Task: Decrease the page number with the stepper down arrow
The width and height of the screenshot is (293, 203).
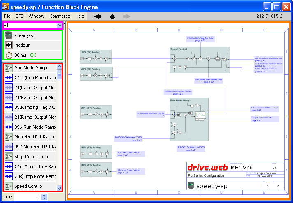Action: tap(44, 198)
